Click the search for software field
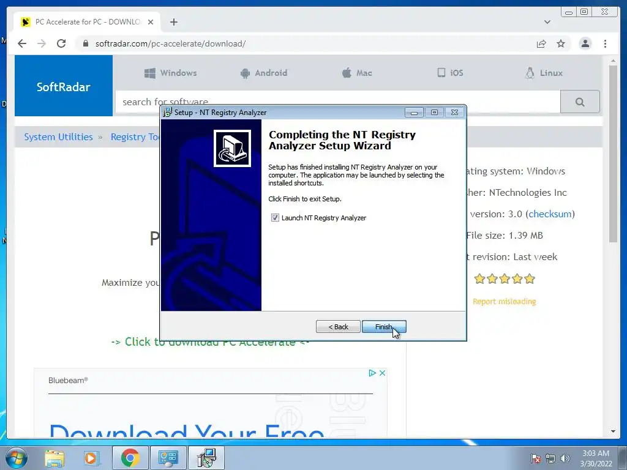This screenshot has width=627, height=470. tap(338, 102)
